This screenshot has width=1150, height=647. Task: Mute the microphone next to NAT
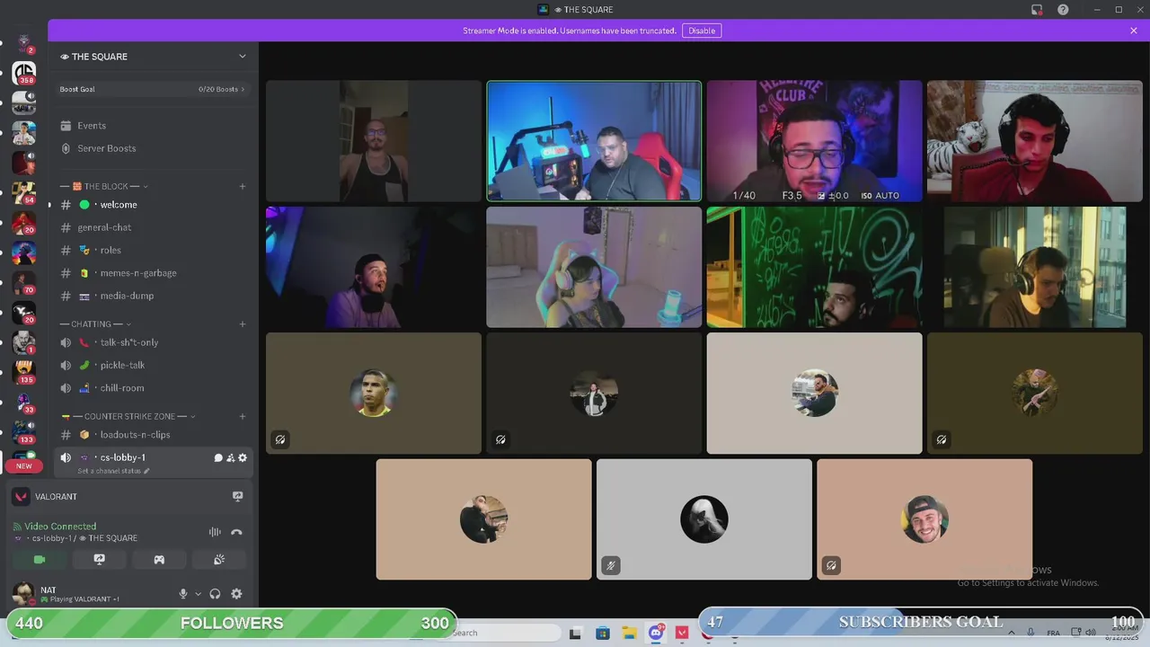click(x=183, y=594)
